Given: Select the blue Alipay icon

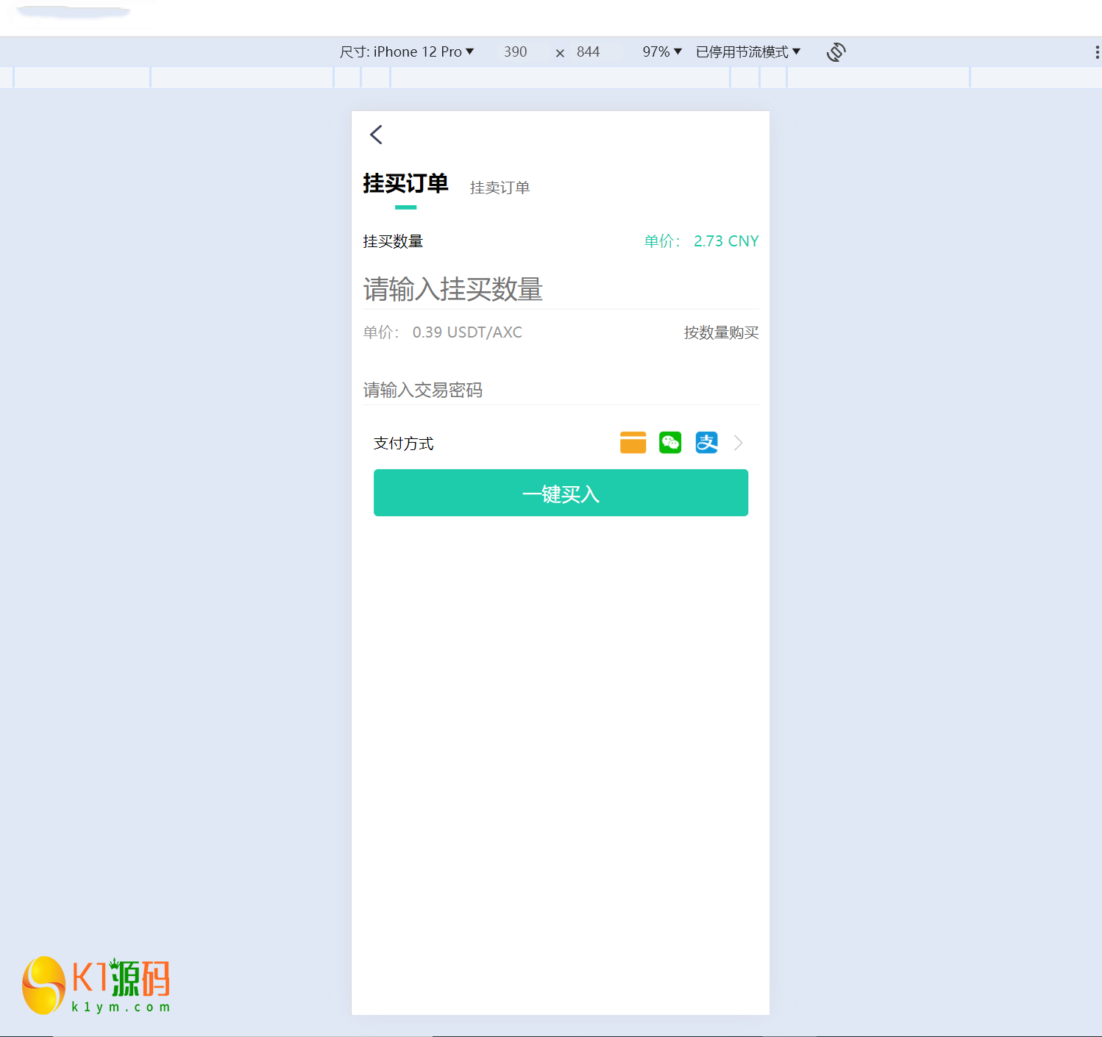Looking at the screenshot, I should 706,443.
